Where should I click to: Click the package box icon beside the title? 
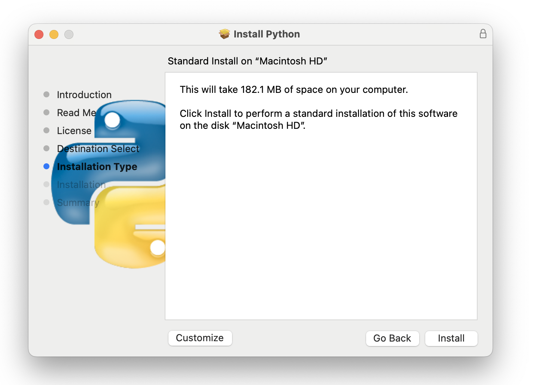(x=225, y=34)
